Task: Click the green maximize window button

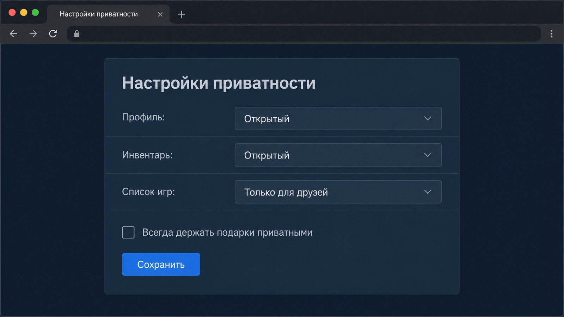Action: (35, 13)
